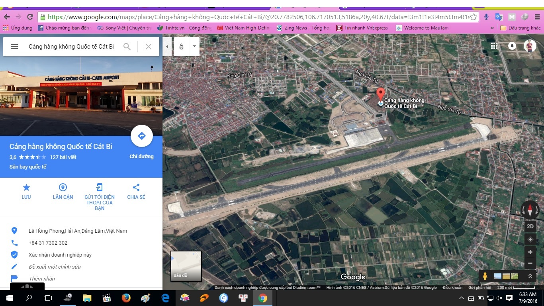Click the show my location button
This screenshot has height=306, width=544.
pos(530,239)
